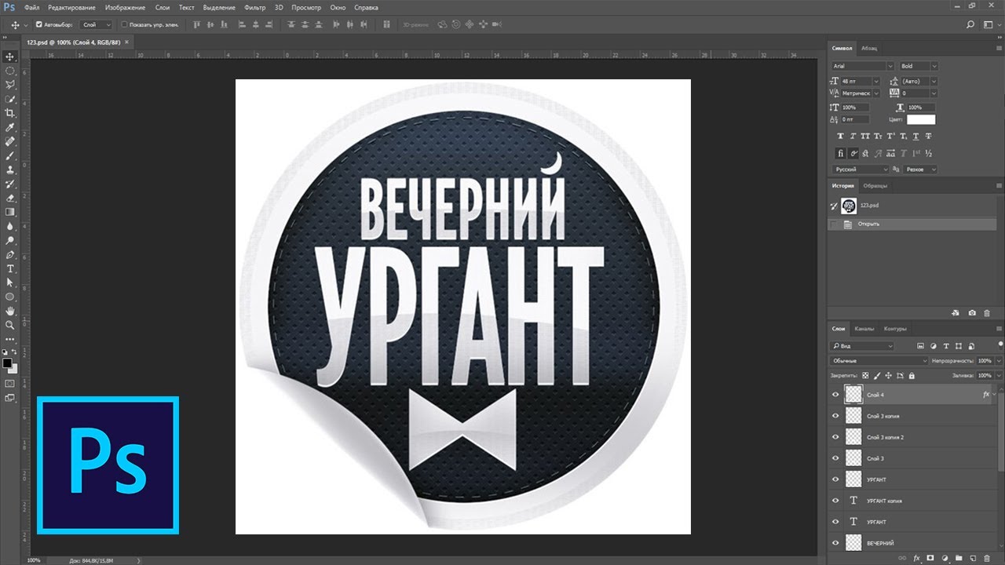The width and height of the screenshot is (1005, 565).
Task: Select the Blur tool
Action: [x=10, y=226]
